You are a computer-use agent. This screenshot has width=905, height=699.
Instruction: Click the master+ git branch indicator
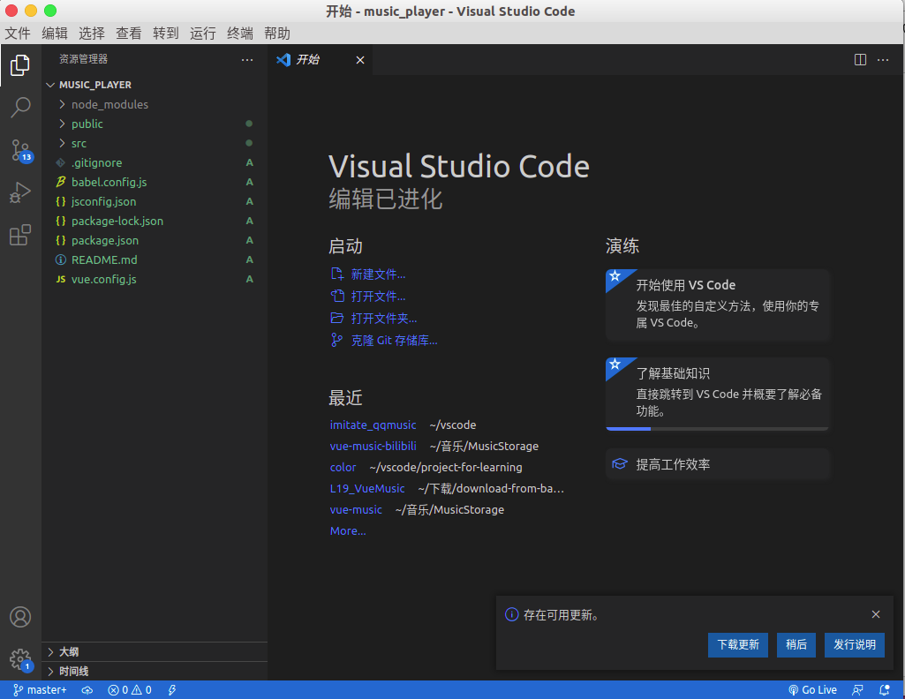coord(40,690)
